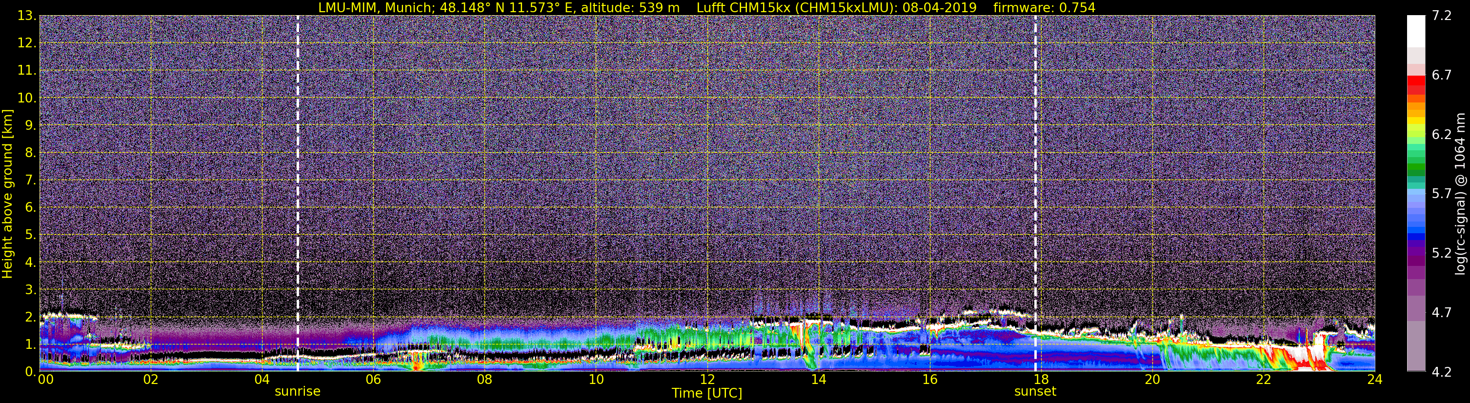Click the white dashed sunrise marker line
This screenshot has height=403, width=1470.
coord(298,194)
